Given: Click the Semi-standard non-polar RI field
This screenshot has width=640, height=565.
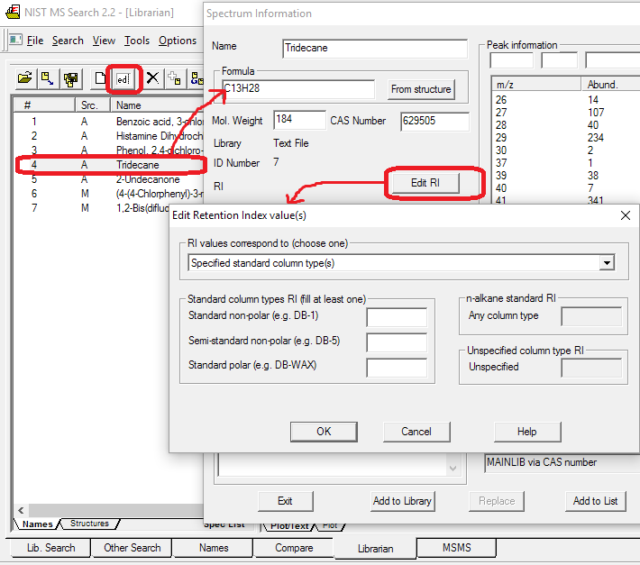Looking at the screenshot, I should (397, 342).
